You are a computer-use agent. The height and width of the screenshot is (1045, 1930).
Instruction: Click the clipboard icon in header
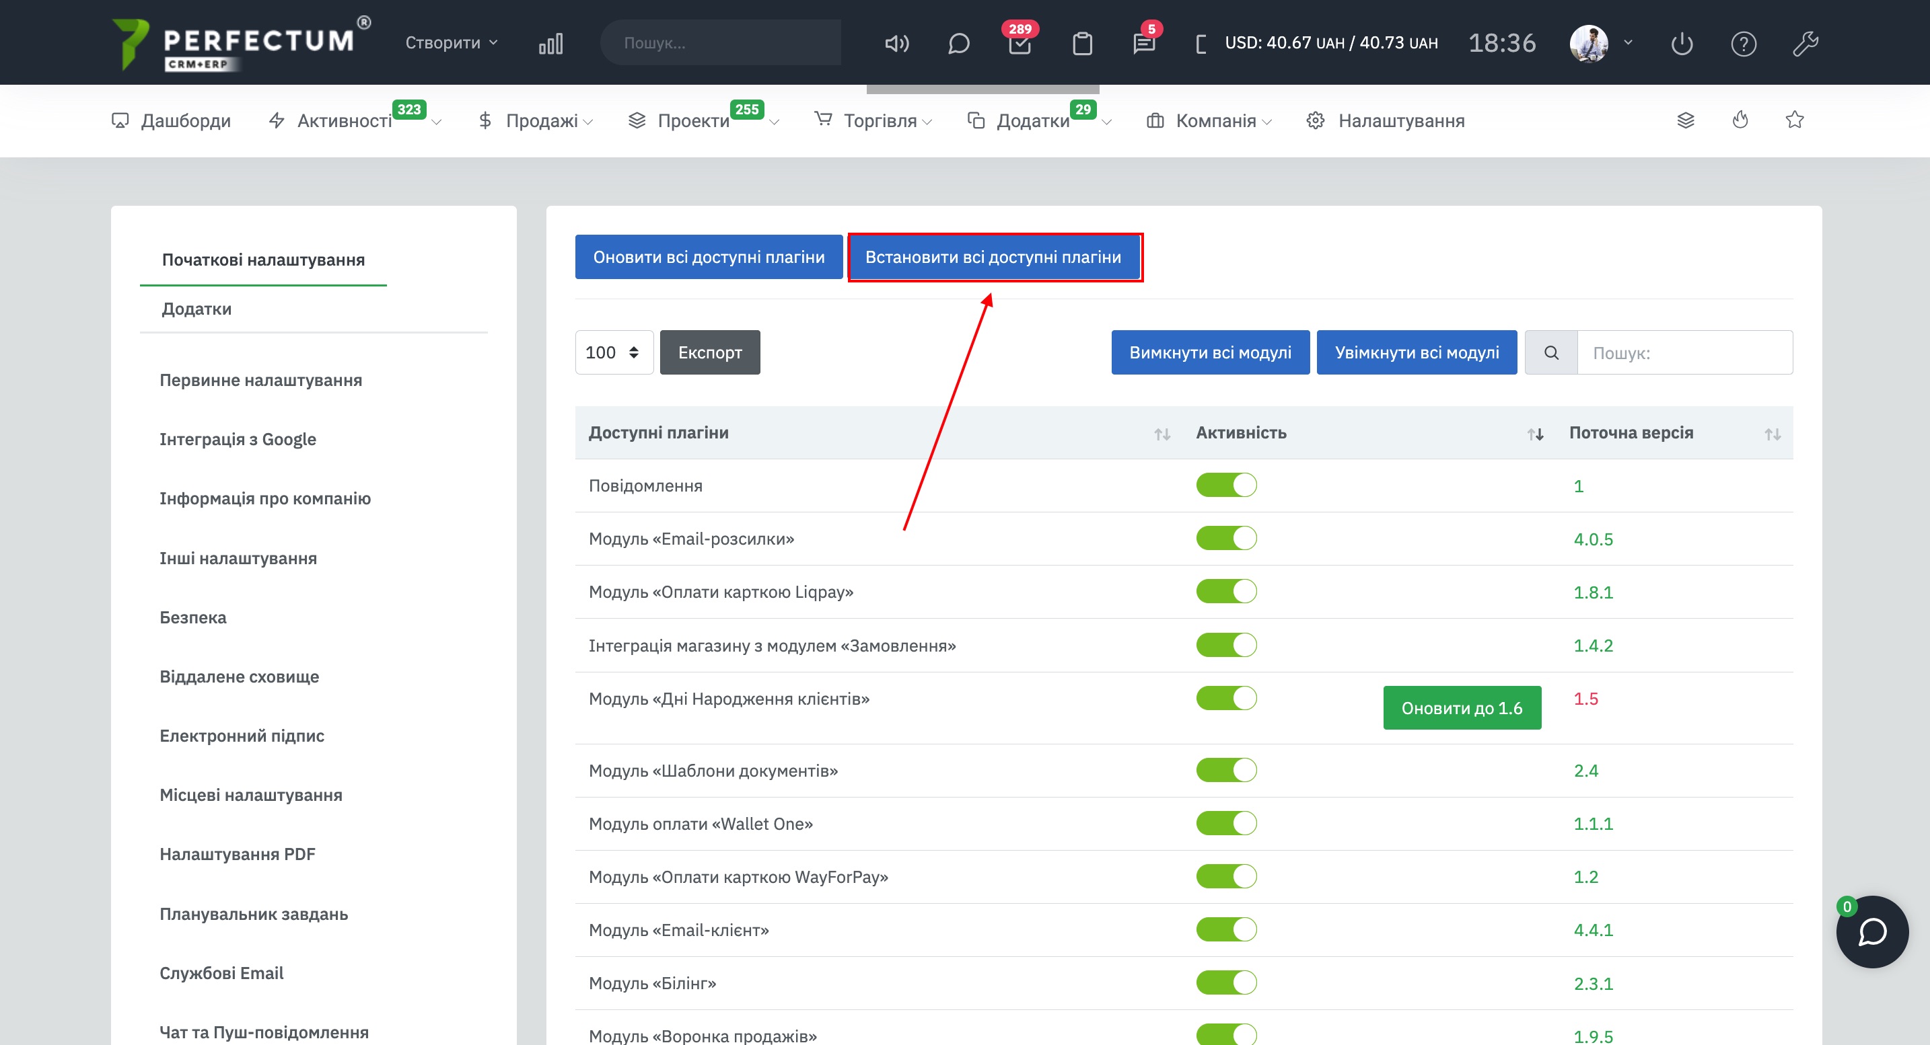click(x=1082, y=44)
